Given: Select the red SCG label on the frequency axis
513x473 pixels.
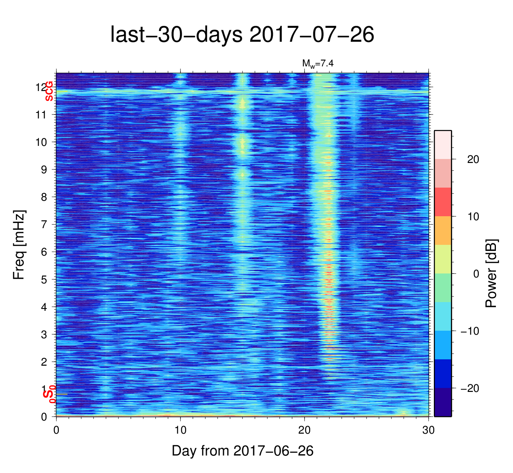Looking at the screenshot, I should tap(49, 91).
